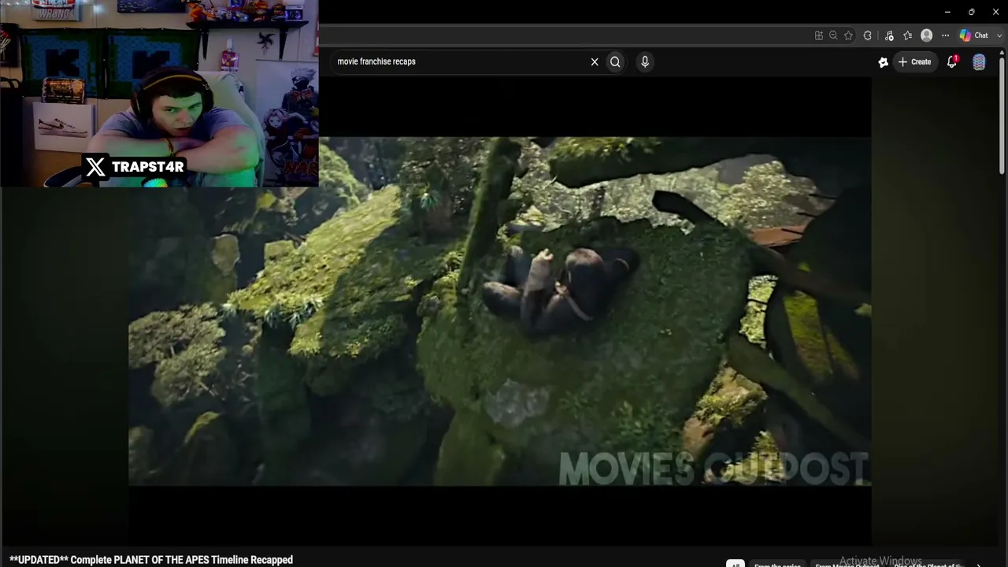Click the page vertical scrollbar thumb

pos(1002,114)
